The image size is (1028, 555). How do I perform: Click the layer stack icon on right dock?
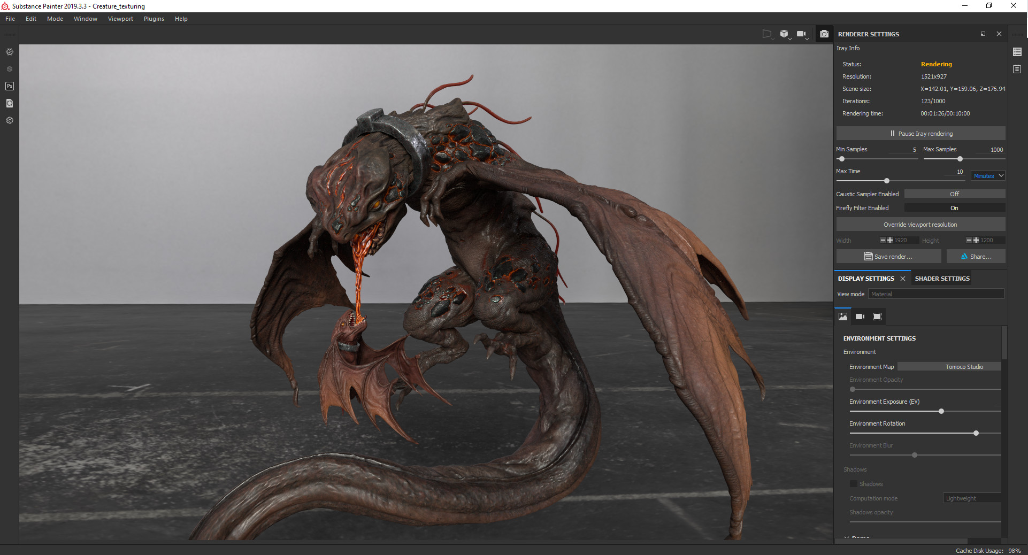click(1017, 52)
